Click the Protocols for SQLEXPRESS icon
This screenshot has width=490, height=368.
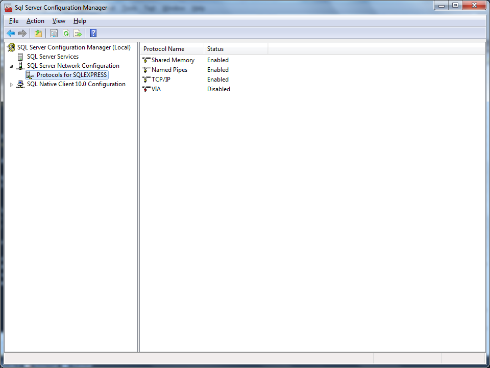point(30,75)
